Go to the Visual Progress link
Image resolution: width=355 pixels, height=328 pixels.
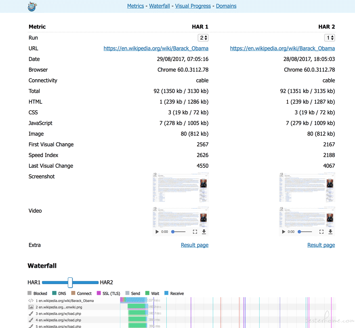[193, 6]
